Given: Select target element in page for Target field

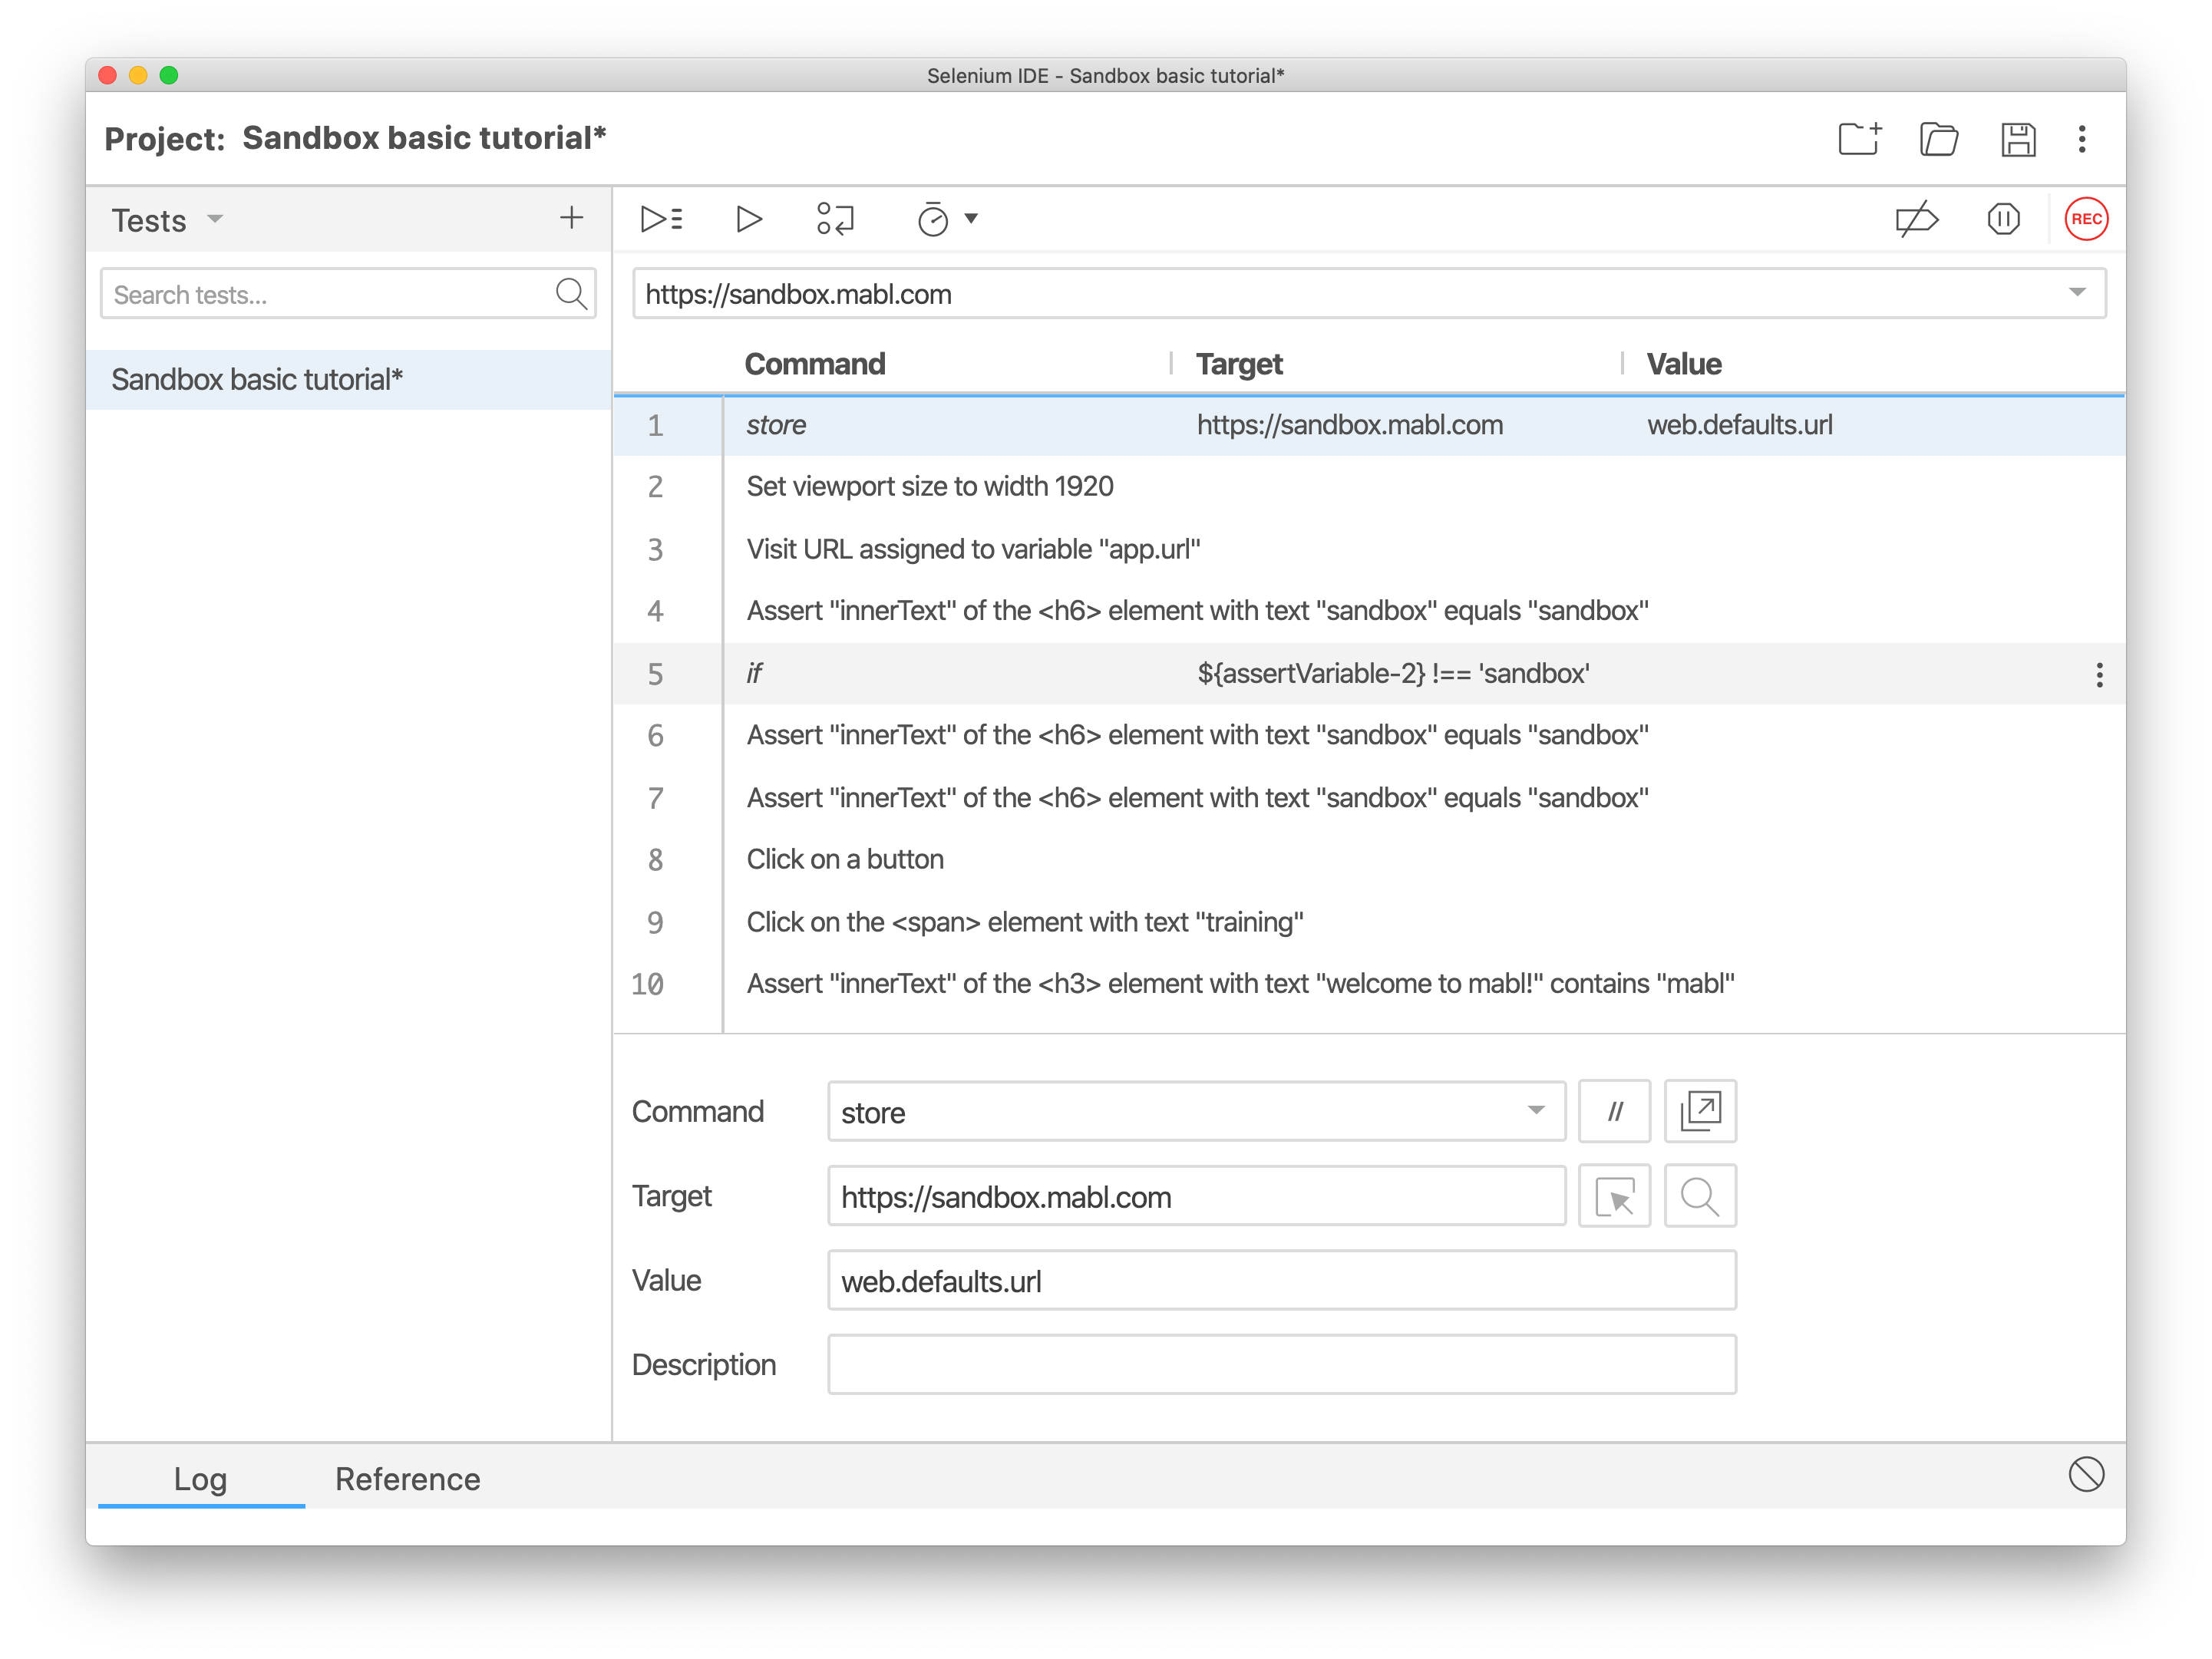Looking at the screenshot, I should tap(1614, 1196).
